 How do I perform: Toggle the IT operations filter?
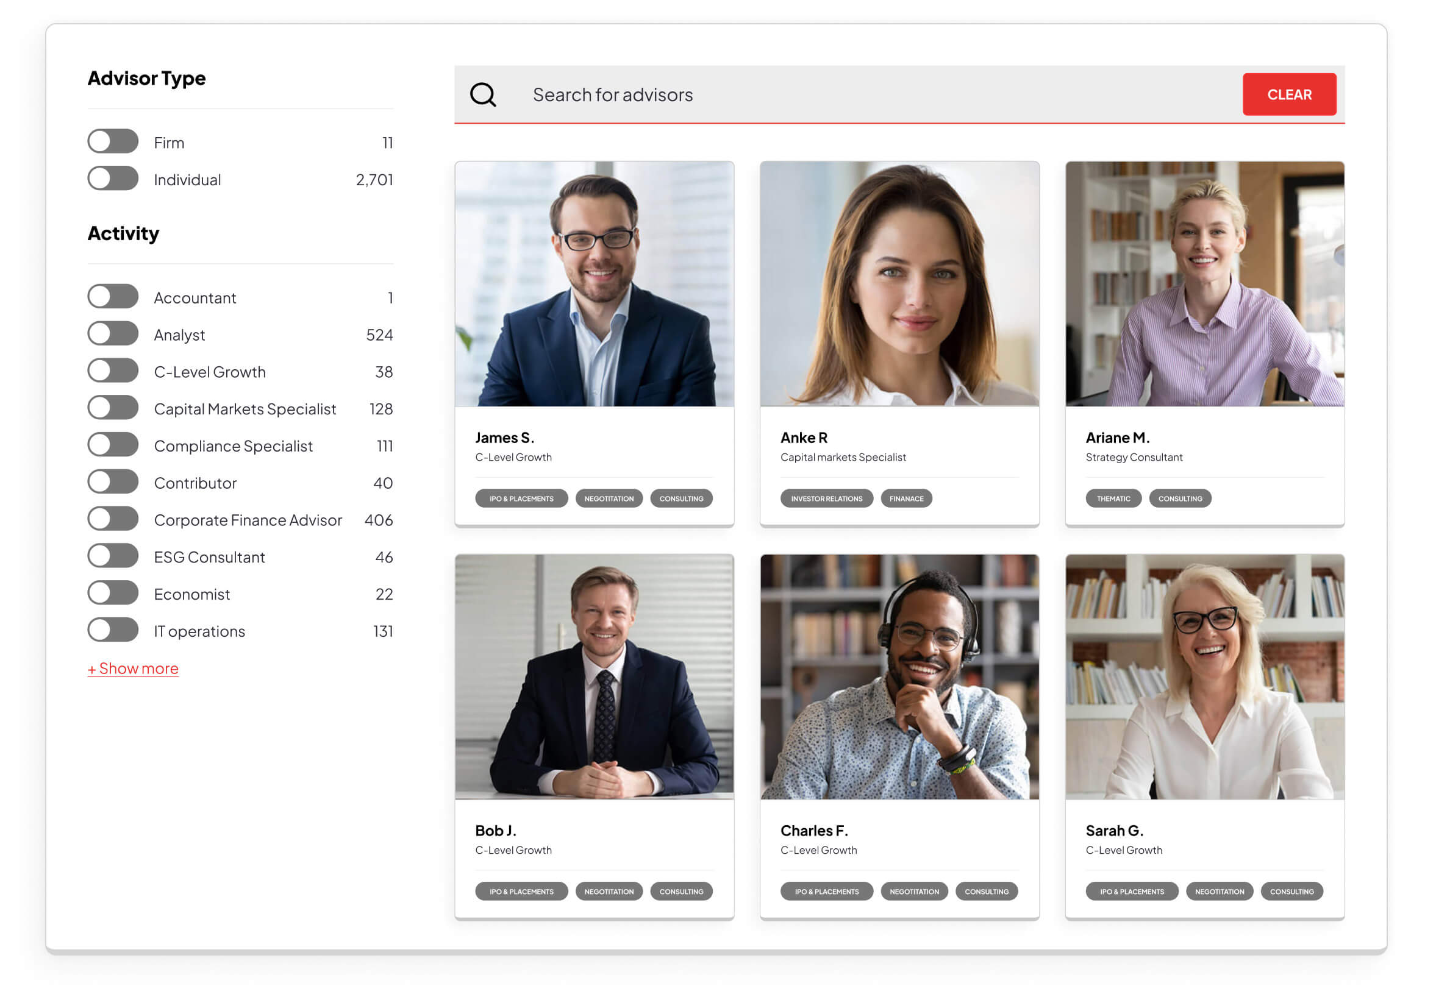tap(113, 630)
